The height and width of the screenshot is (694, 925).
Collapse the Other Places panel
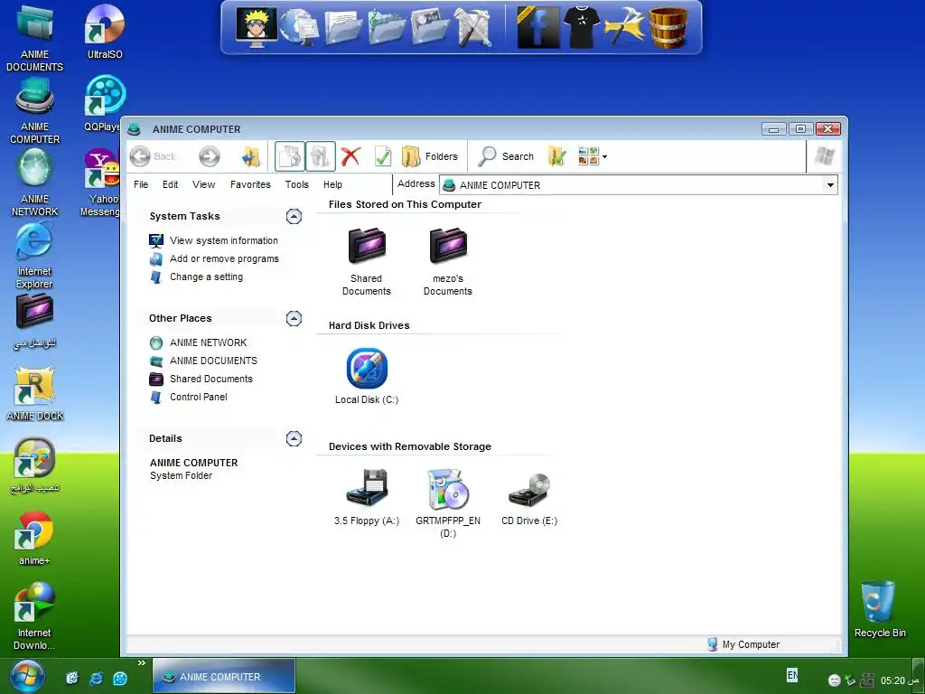294,319
